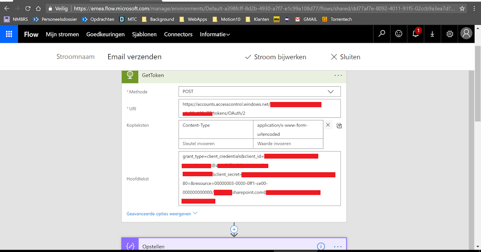Click the info icon on Opstellen

tap(321, 246)
